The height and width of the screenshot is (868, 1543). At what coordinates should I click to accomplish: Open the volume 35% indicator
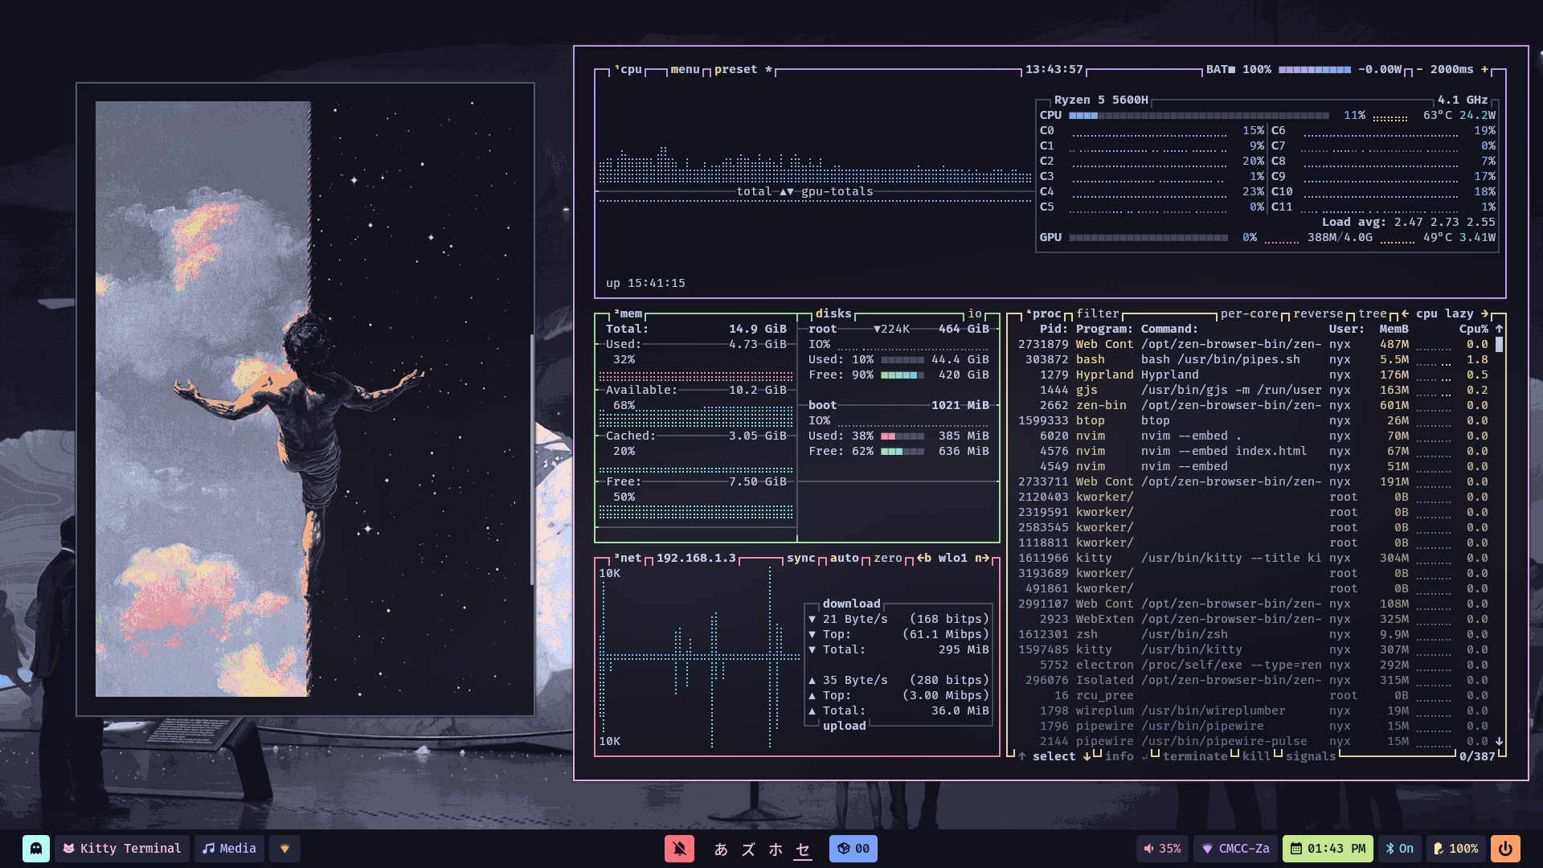1162,849
